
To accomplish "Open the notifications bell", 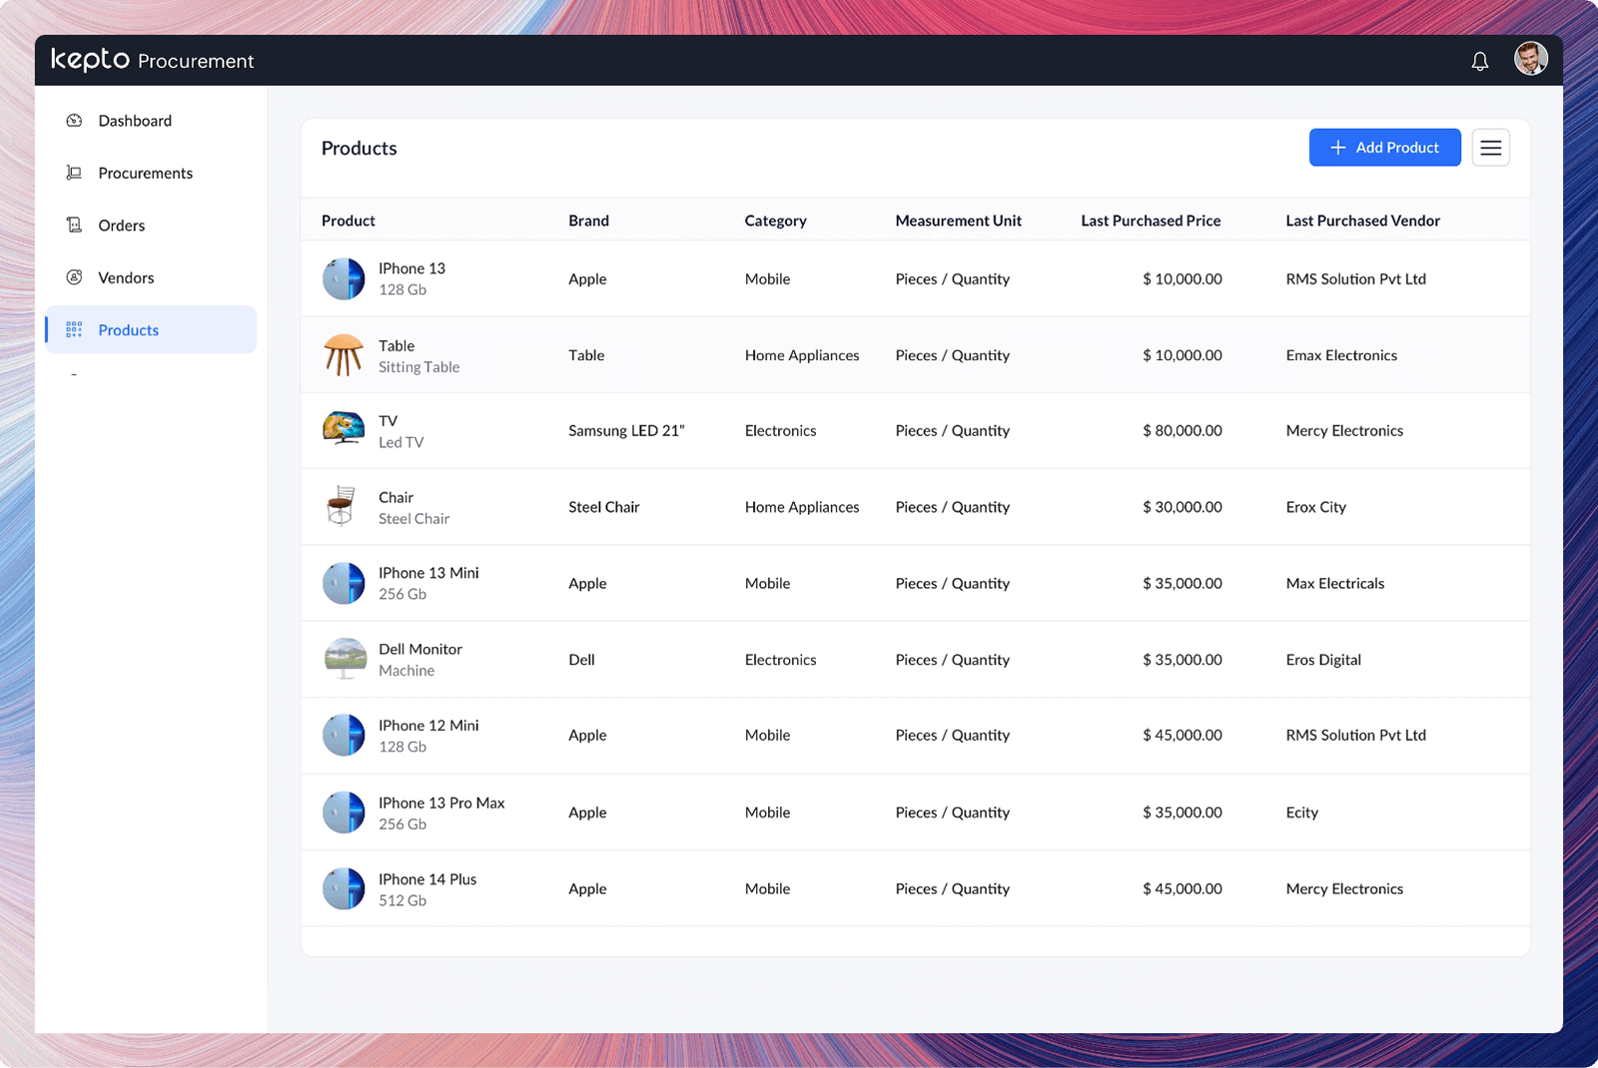I will (x=1479, y=61).
